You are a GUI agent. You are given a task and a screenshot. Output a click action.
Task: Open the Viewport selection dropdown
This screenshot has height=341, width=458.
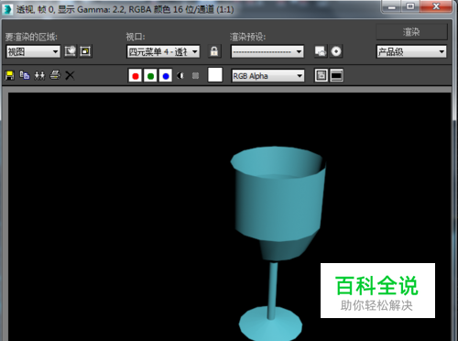pos(163,51)
